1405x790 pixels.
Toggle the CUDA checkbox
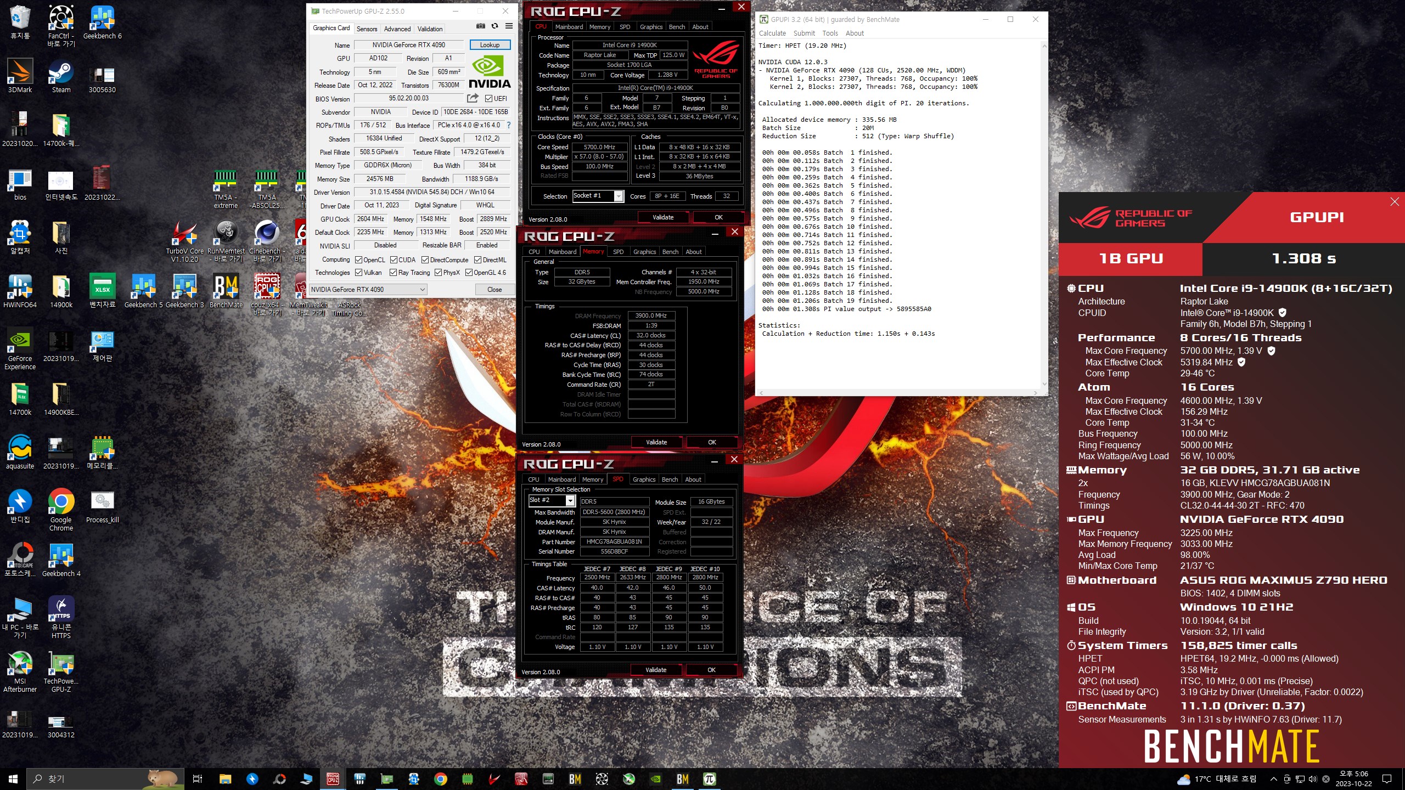[x=394, y=260]
